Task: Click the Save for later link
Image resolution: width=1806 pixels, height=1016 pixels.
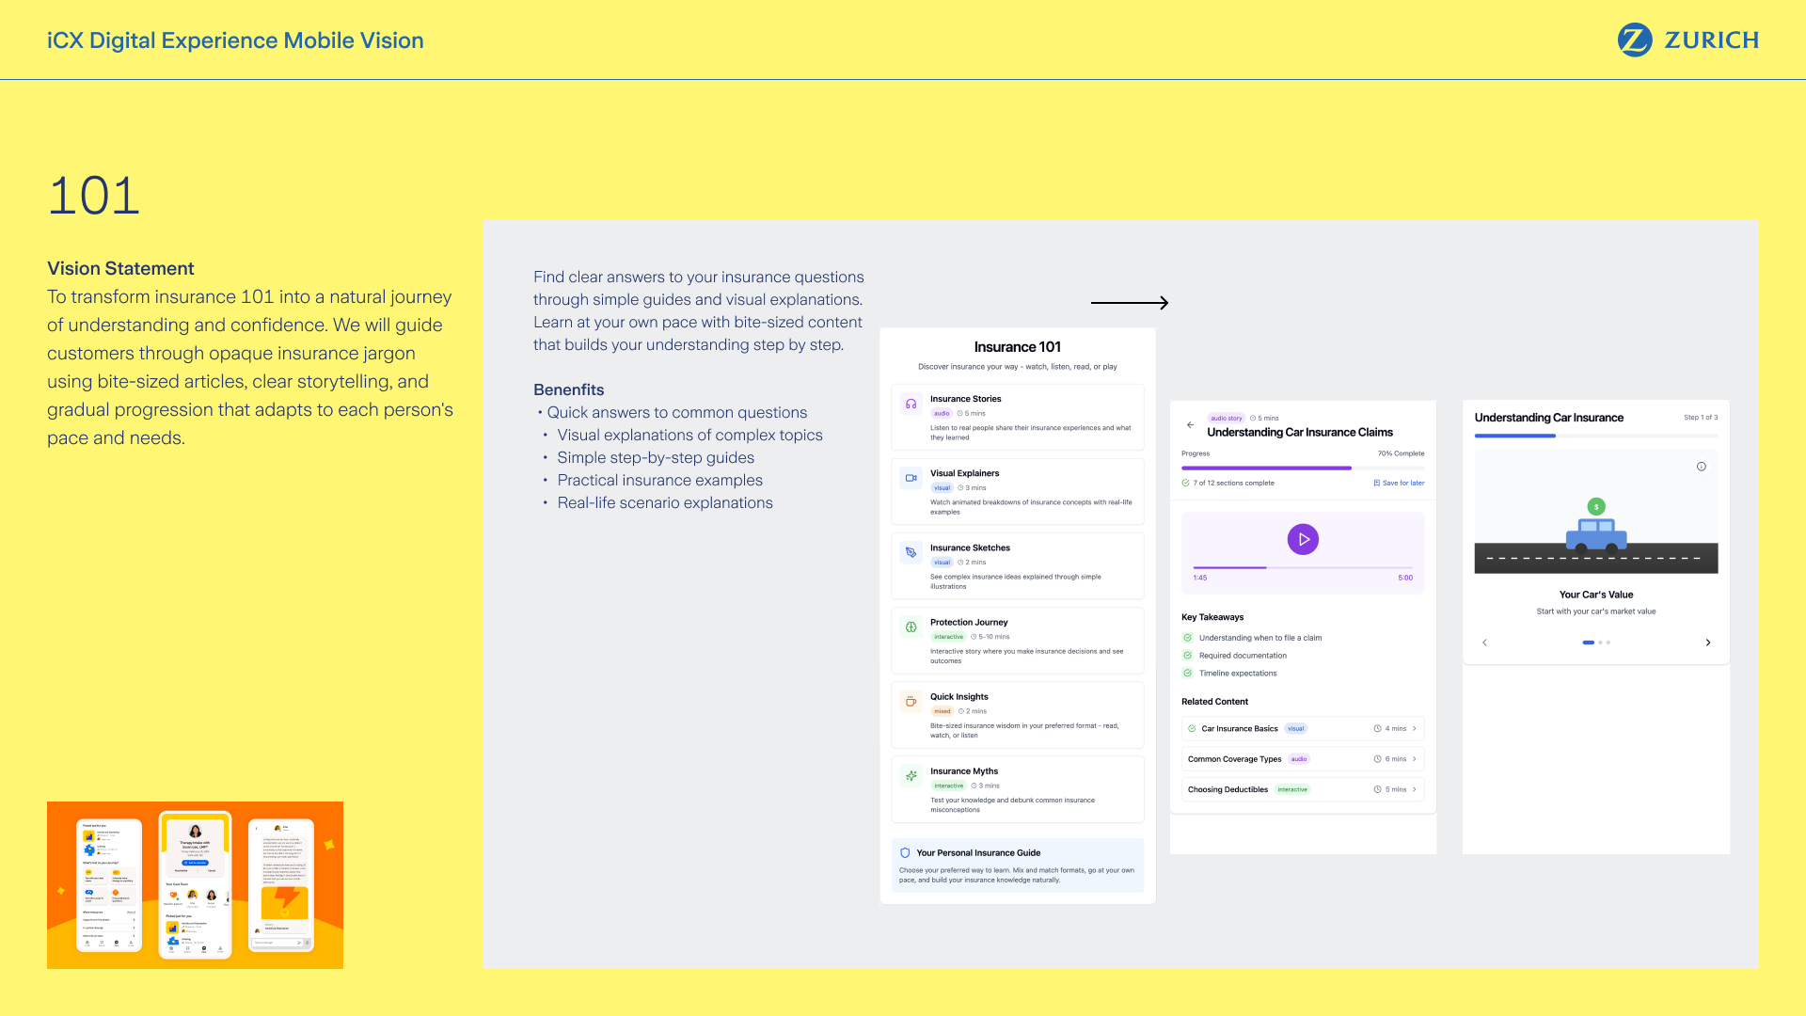Action: pyautogui.click(x=1399, y=484)
